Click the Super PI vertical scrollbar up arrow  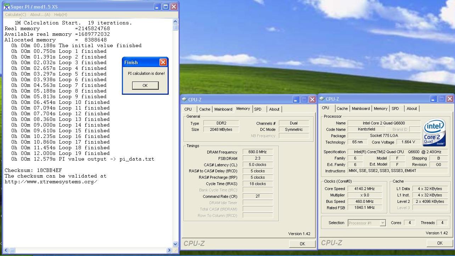coord(175,22)
